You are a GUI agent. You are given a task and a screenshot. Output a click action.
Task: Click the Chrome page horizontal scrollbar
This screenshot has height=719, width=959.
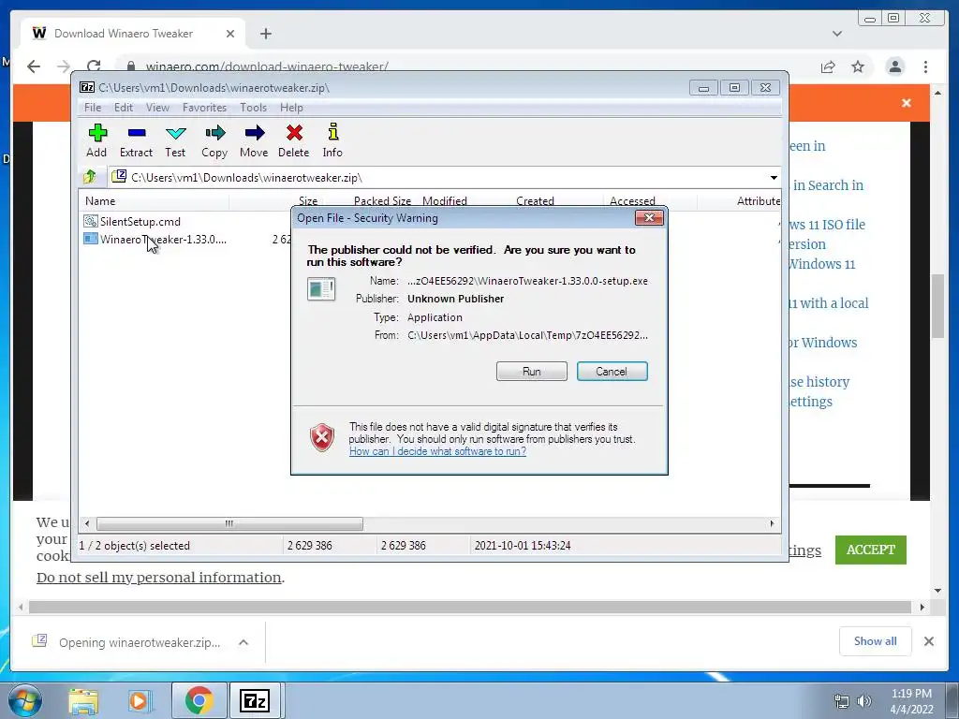pyautogui.click(x=470, y=607)
